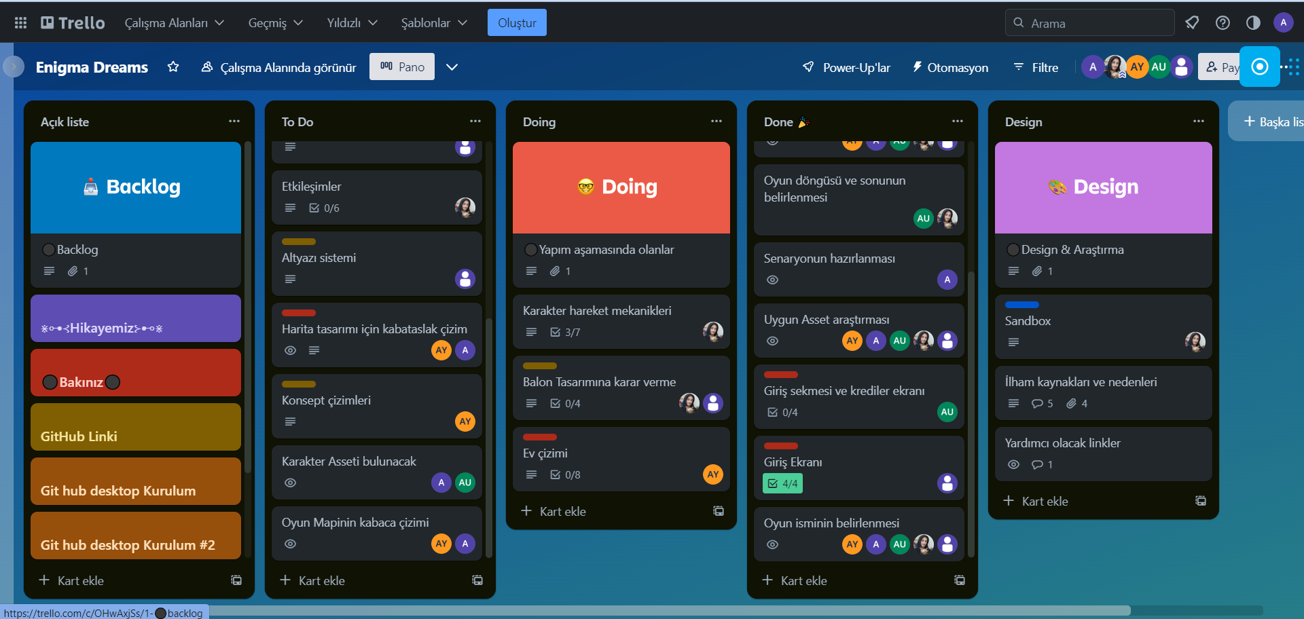Click the 3/7 checklist progress badge
The image size is (1304, 619).
pyautogui.click(x=565, y=332)
